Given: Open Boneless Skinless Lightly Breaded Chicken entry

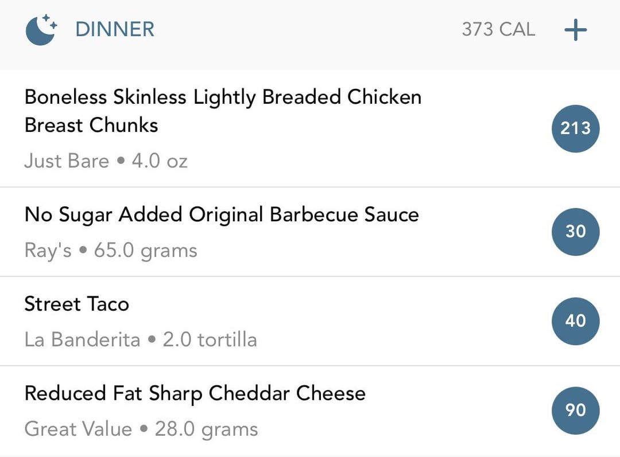Looking at the screenshot, I should (310, 128).
